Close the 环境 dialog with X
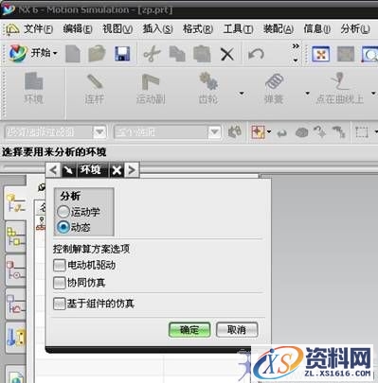 pos(117,170)
